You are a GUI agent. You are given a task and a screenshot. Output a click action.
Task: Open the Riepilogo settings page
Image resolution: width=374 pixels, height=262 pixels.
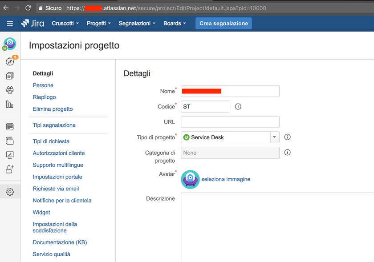tap(45, 97)
